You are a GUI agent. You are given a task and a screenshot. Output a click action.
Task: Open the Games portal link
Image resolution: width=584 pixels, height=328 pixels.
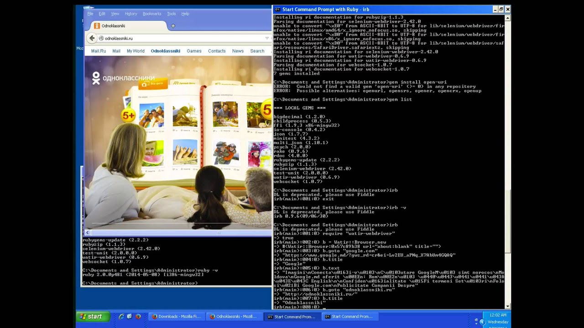point(194,51)
